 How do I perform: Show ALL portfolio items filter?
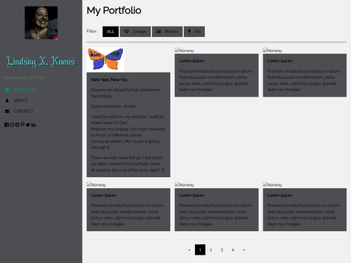coord(110,32)
